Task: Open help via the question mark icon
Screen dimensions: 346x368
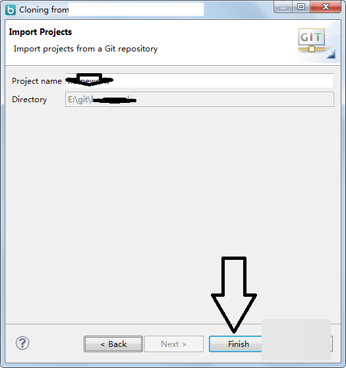Action: tap(22, 343)
